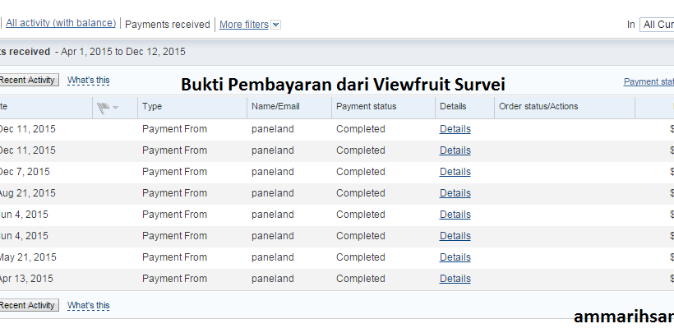The width and height of the screenshot is (674, 333).
Task: Click the Payment status column header
Action: [x=366, y=107]
